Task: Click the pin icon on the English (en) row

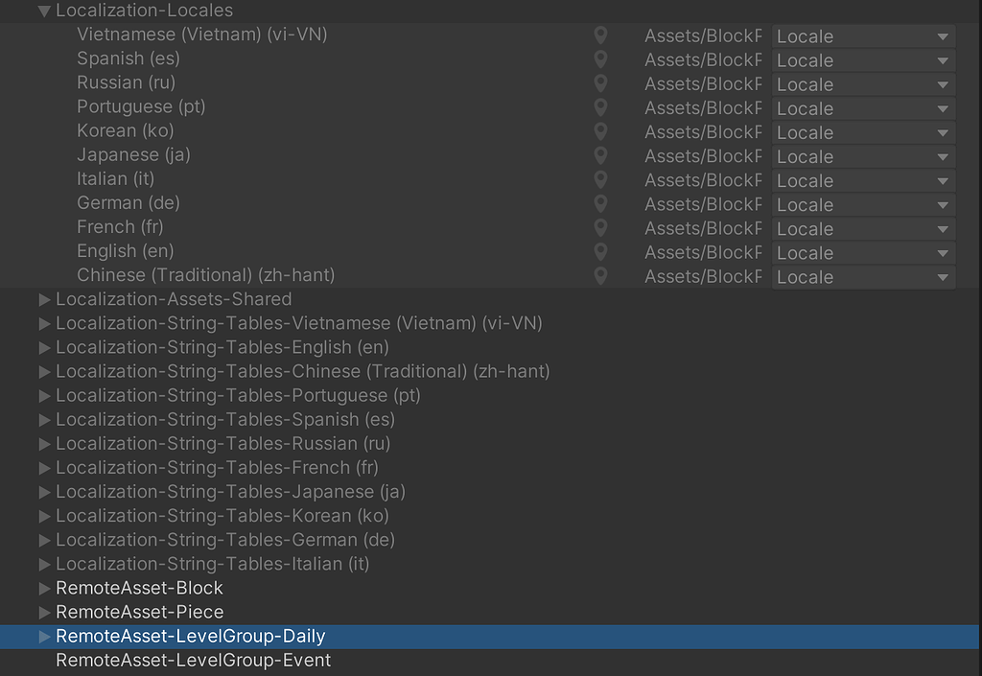Action: [x=600, y=251]
